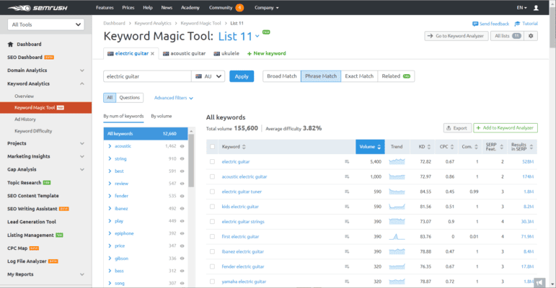Open the All Tools dropdown

45,24
